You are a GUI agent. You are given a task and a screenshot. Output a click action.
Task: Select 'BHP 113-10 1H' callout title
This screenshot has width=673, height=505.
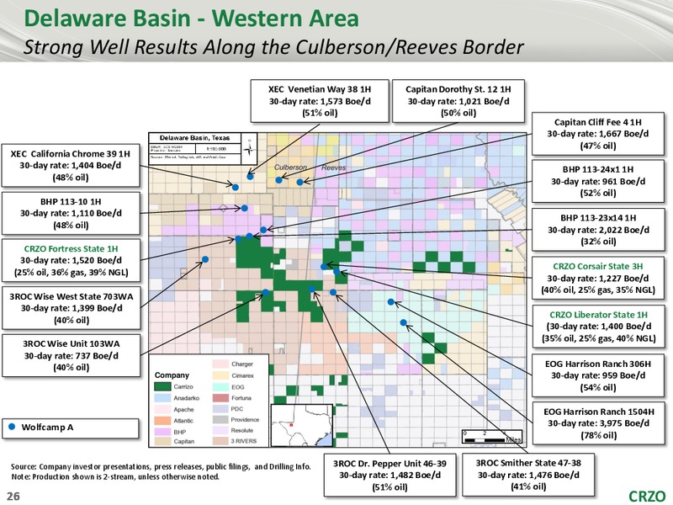(x=71, y=201)
